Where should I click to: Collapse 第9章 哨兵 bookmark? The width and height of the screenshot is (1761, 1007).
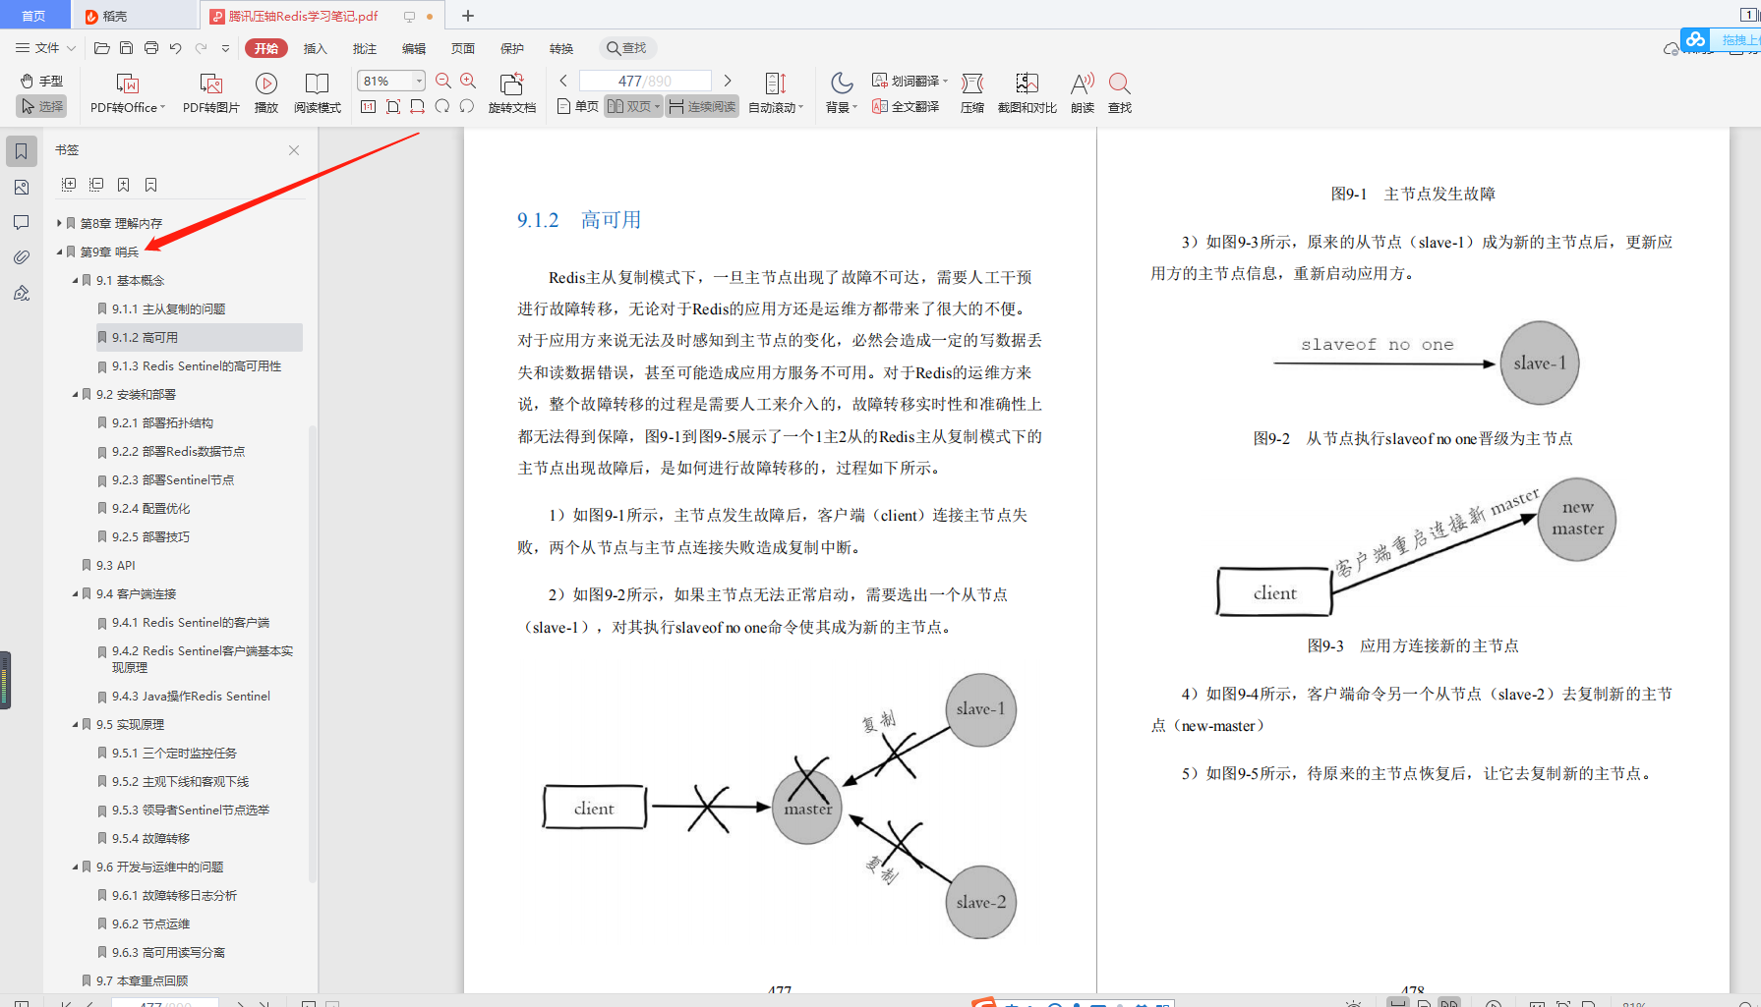(x=59, y=252)
